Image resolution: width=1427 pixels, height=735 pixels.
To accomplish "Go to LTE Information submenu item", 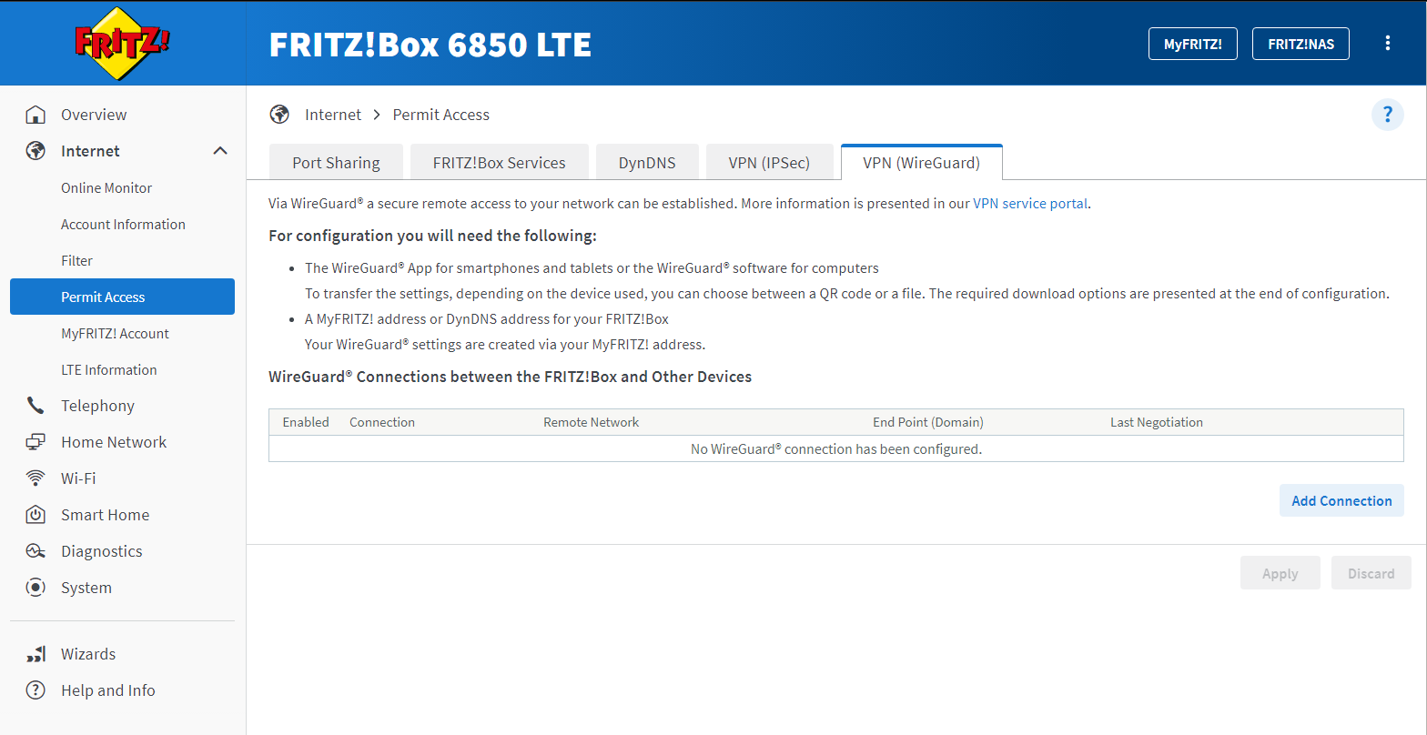I will pos(109,369).
